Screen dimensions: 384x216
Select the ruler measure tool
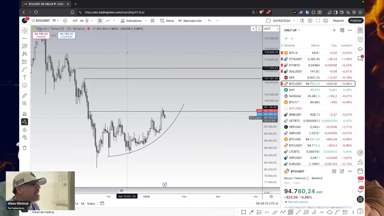[x=25, y=96]
